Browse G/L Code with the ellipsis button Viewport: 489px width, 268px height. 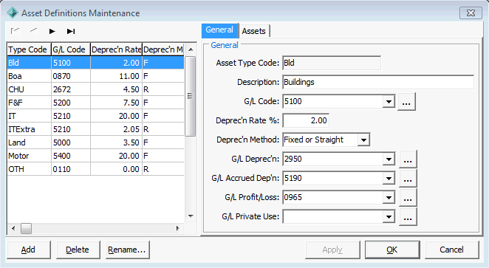[406, 102]
